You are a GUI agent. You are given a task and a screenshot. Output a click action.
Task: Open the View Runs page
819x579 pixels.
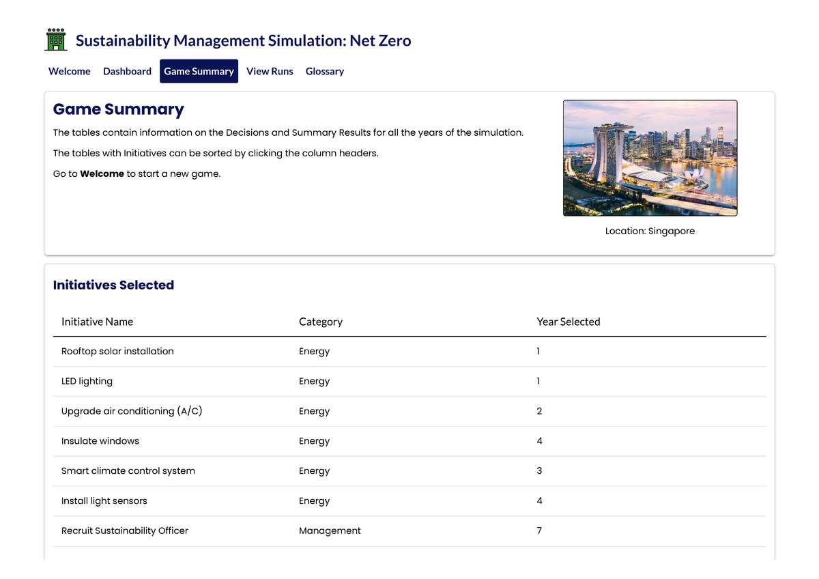tap(270, 71)
